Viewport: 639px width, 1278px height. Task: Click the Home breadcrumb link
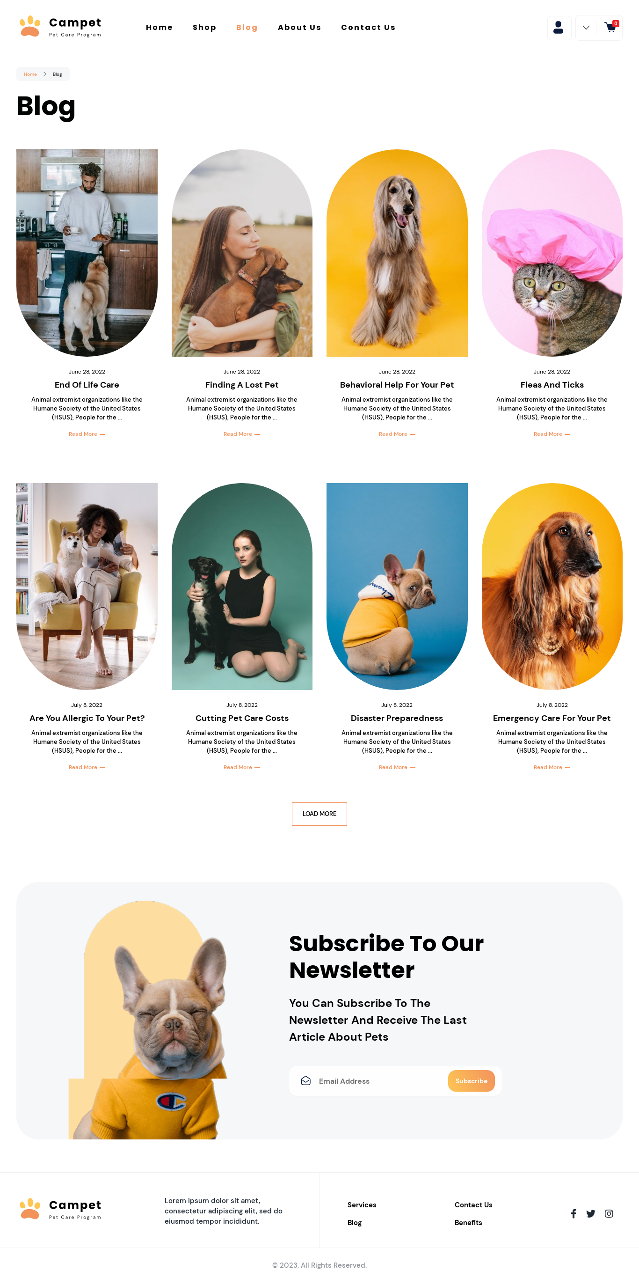(x=30, y=74)
